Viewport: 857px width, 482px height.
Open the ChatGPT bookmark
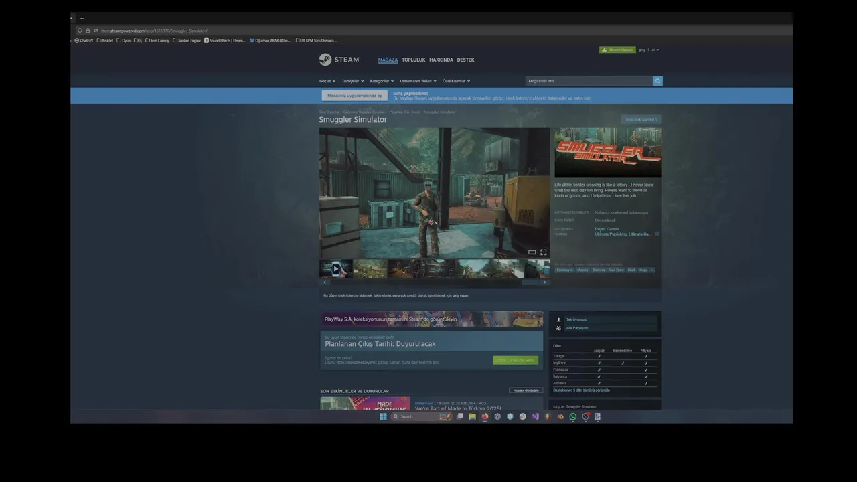(x=84, y=40)
